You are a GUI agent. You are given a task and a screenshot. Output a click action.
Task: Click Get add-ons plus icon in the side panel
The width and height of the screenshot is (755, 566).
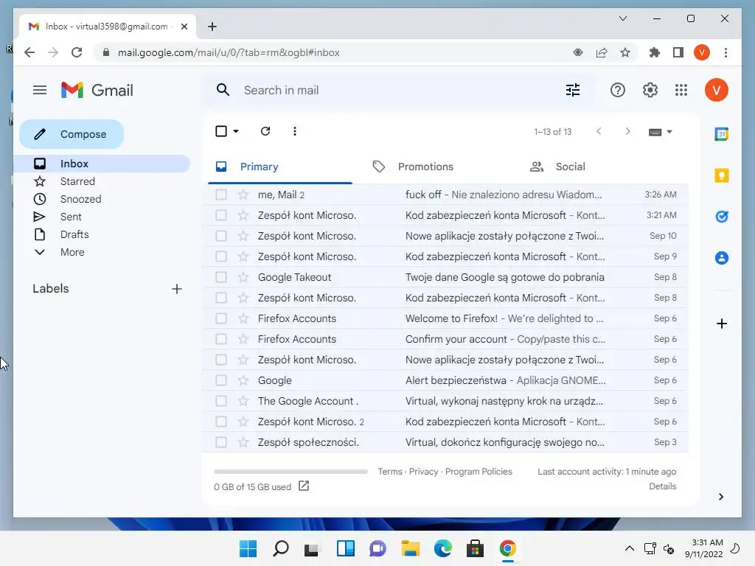pyautogui.click(x=721, y=324)
